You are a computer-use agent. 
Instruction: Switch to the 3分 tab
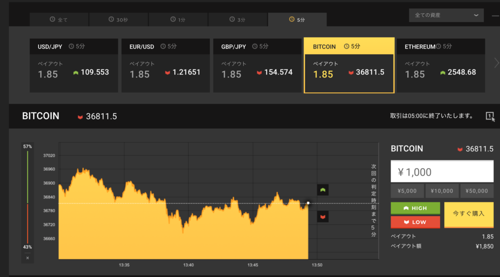point(237,20)
